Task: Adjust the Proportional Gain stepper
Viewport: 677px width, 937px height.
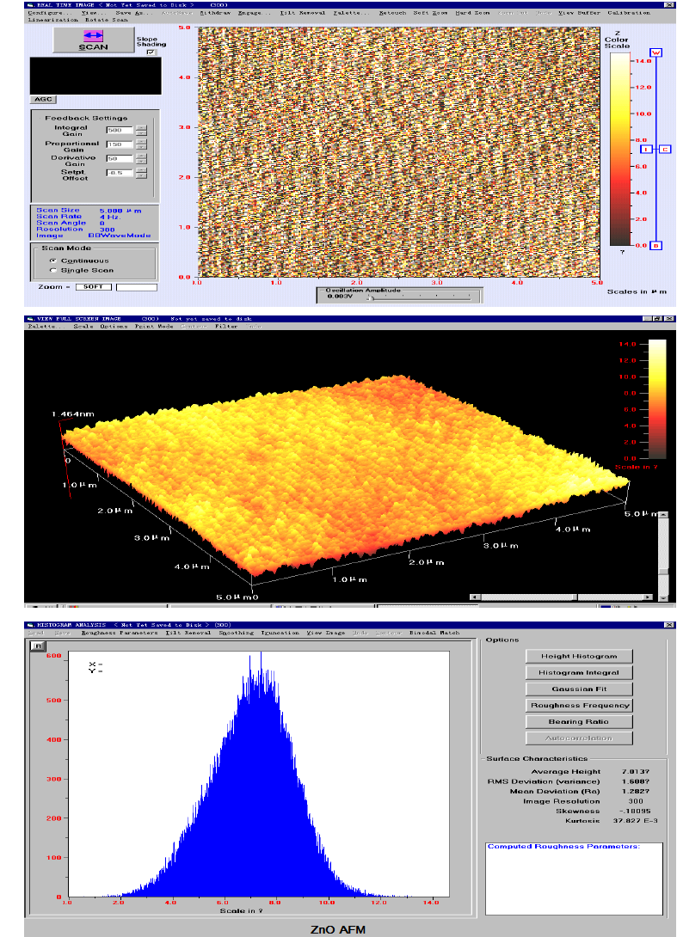Action: click(142, 144)
